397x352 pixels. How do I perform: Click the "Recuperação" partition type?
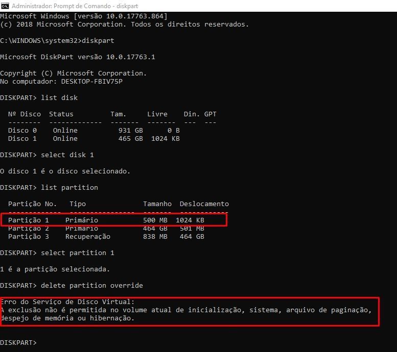(88, 237)
